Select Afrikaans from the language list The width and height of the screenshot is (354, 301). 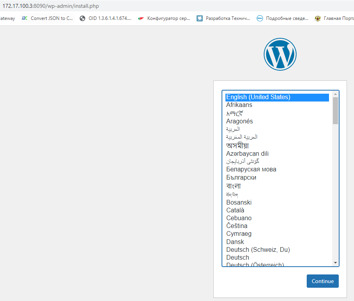tap(239, 105)
